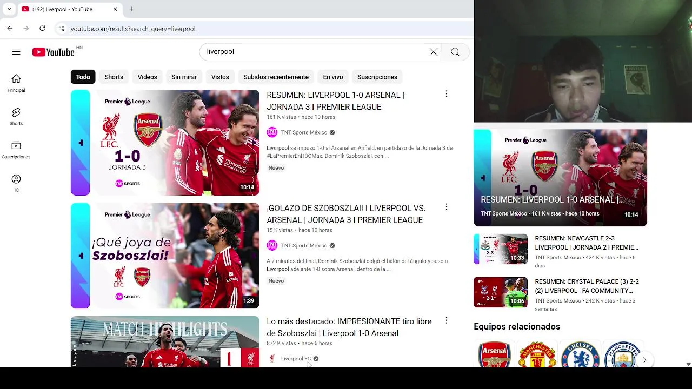Open ¡GOLAZO DE SZOBOSZLAI! video title

pyautogui.click(x=346, y=214)
